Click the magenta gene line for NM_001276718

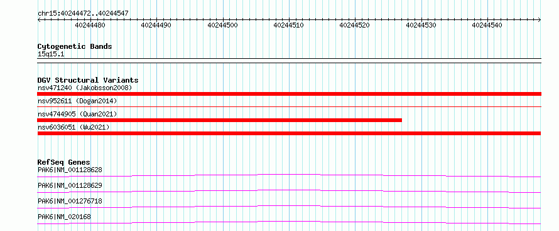(x=289, y=207)
